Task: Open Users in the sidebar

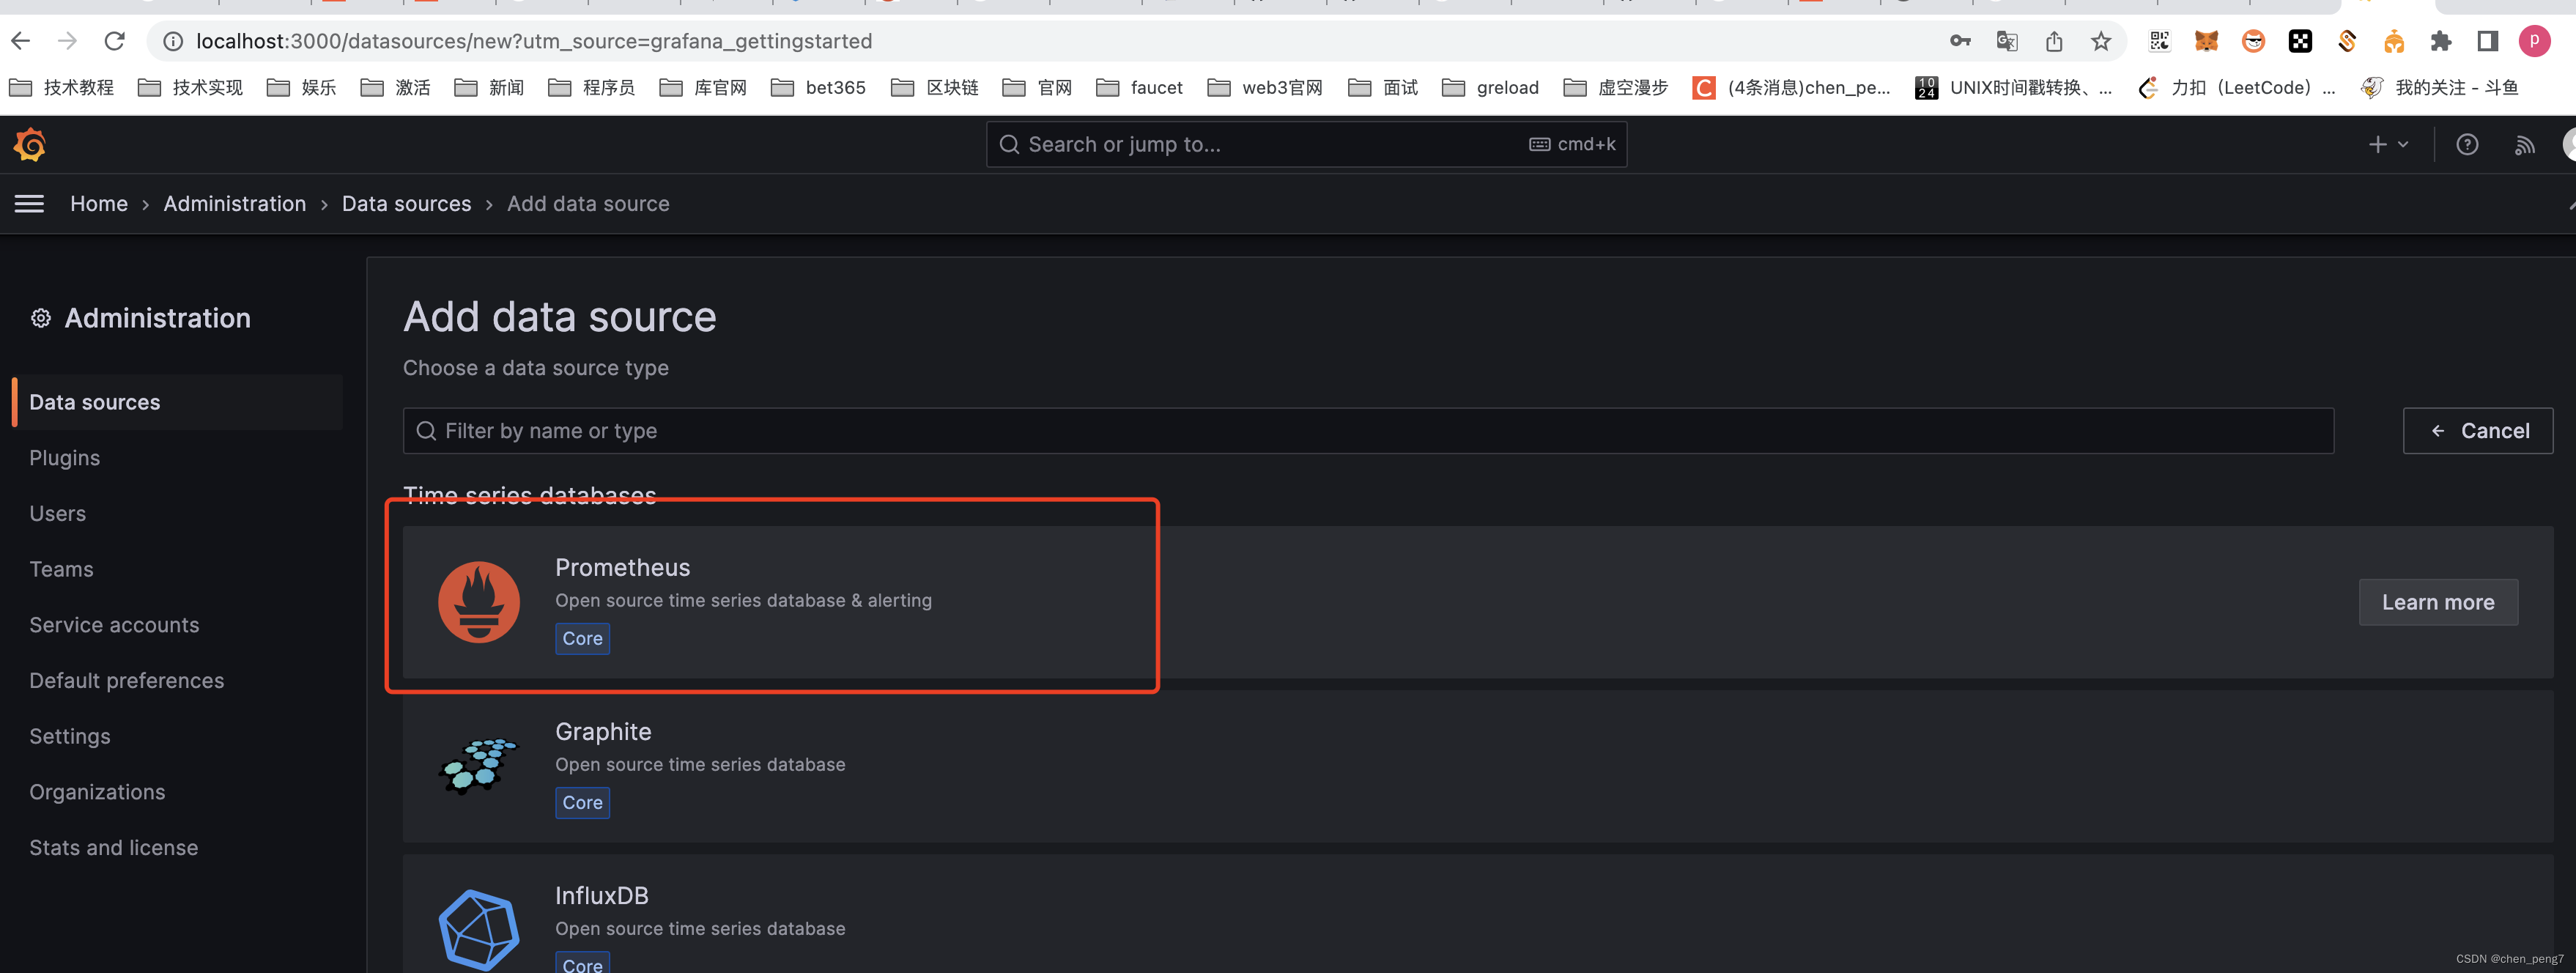Action: click(58, 514)
